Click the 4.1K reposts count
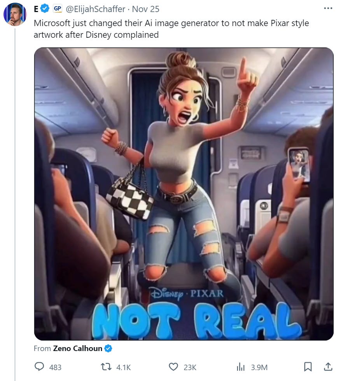 tap(124, 367)
